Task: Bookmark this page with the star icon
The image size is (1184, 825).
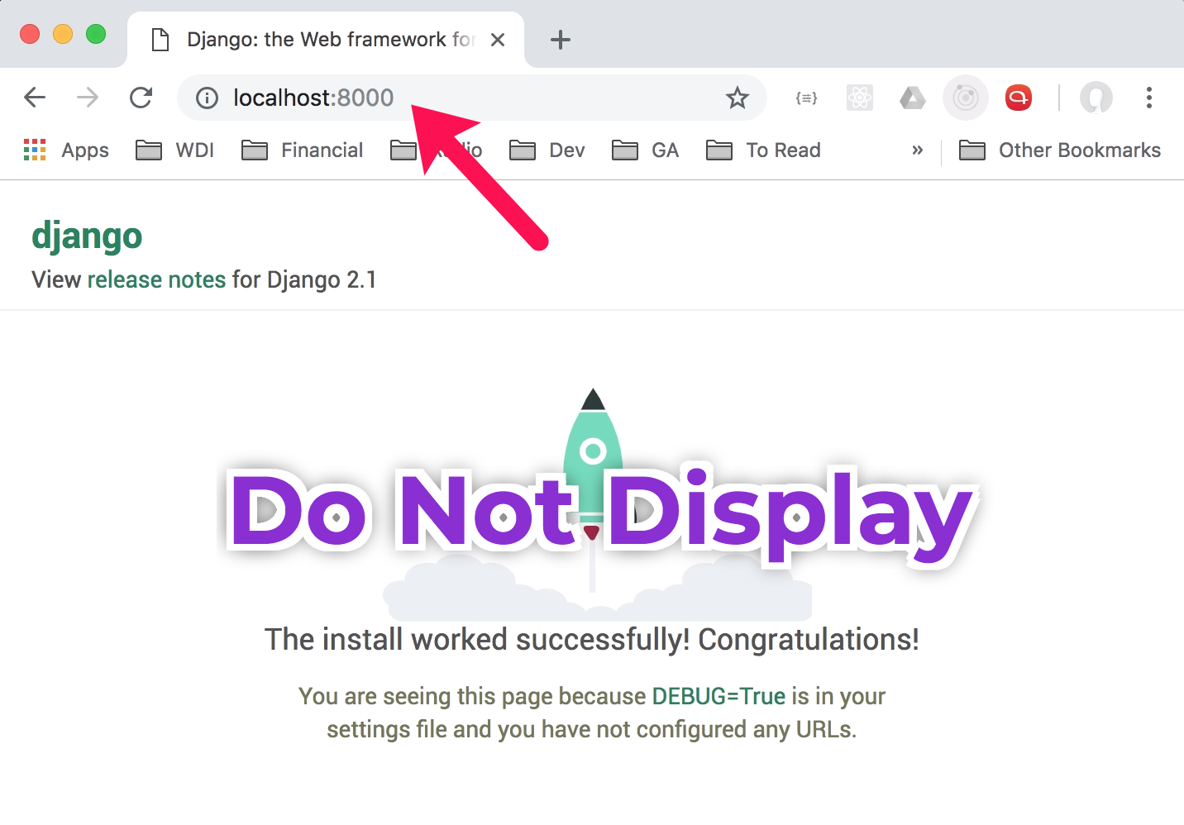Action: click(x=737, y=98)
